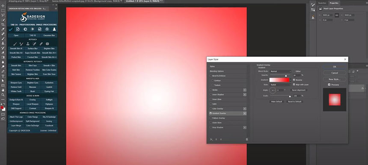Open the gradient picker dropdown arrow
Image resolution: width=368 pixels, height=165 pixels.
click(290, 80)
